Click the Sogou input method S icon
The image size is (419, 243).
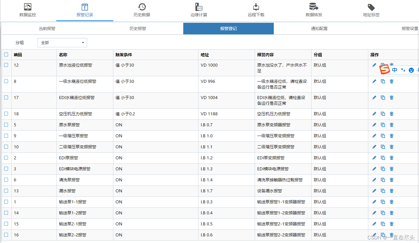point(385,69)
